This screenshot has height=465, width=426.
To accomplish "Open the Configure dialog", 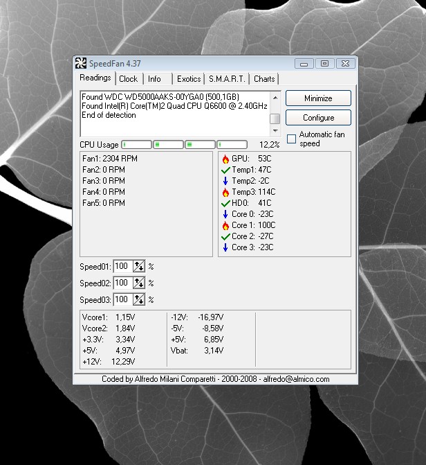I will (318, 118).
